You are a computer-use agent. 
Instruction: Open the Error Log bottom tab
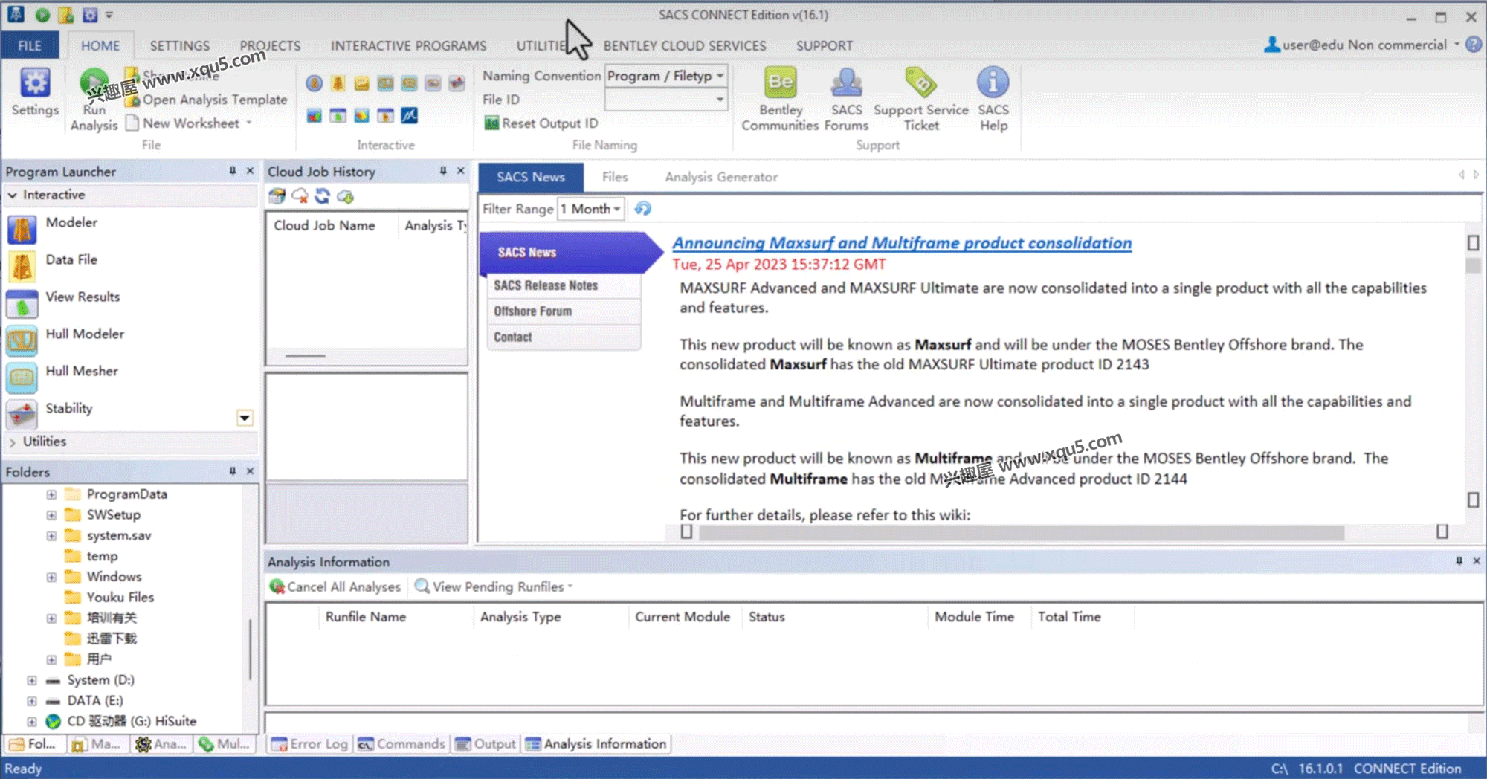click(309, 744)
